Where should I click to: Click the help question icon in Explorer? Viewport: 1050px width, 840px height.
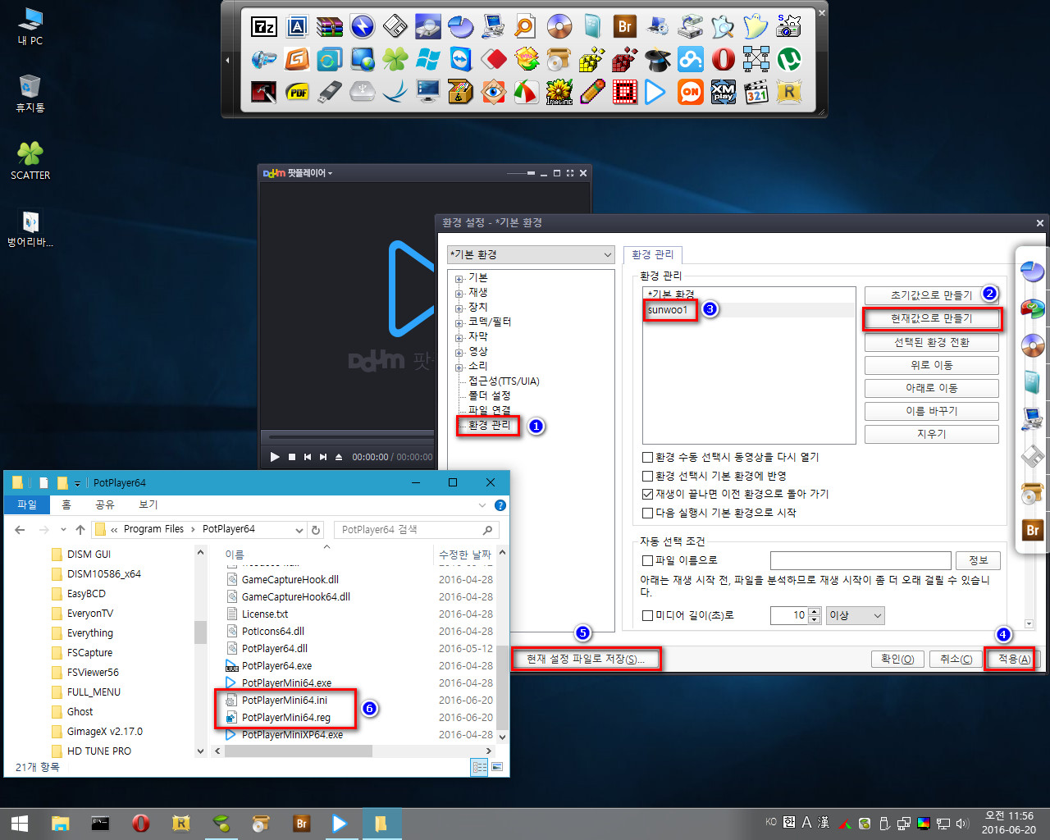pos(500,505)
